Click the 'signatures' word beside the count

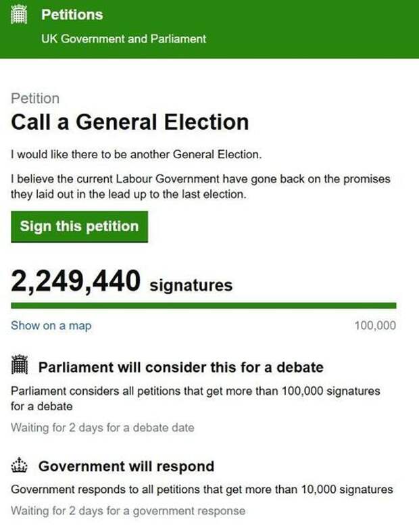pos(191,285)
